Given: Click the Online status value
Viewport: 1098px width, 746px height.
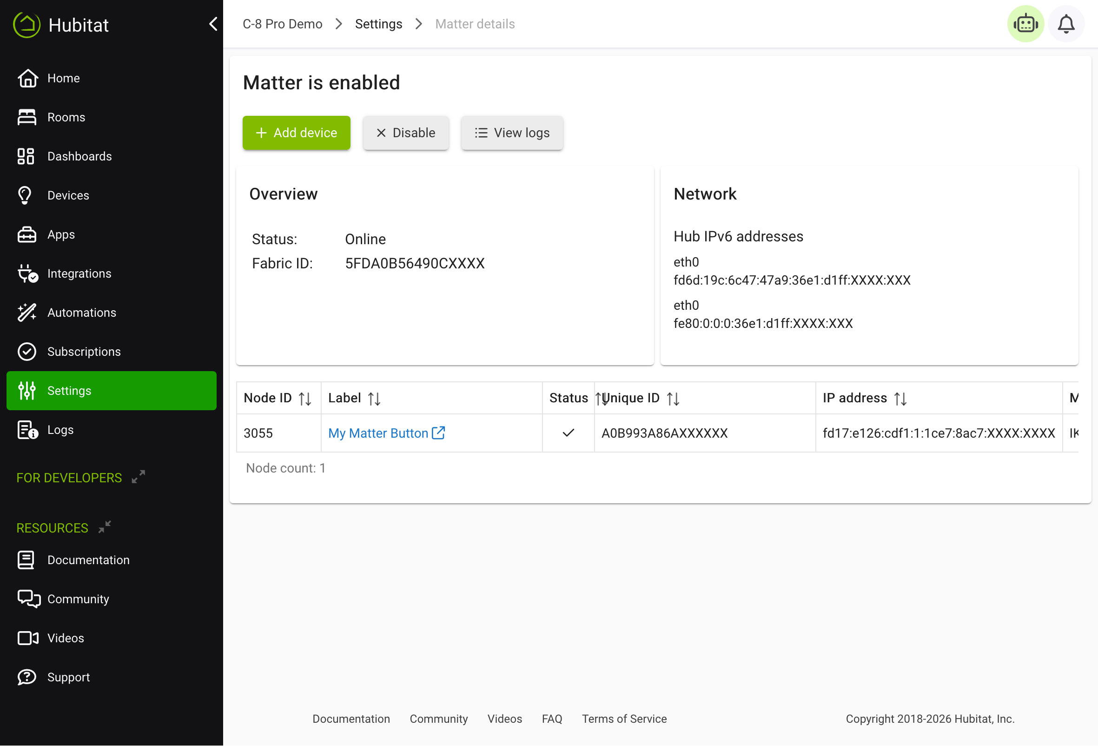Looking at the screenshot, I should point(365,240).
